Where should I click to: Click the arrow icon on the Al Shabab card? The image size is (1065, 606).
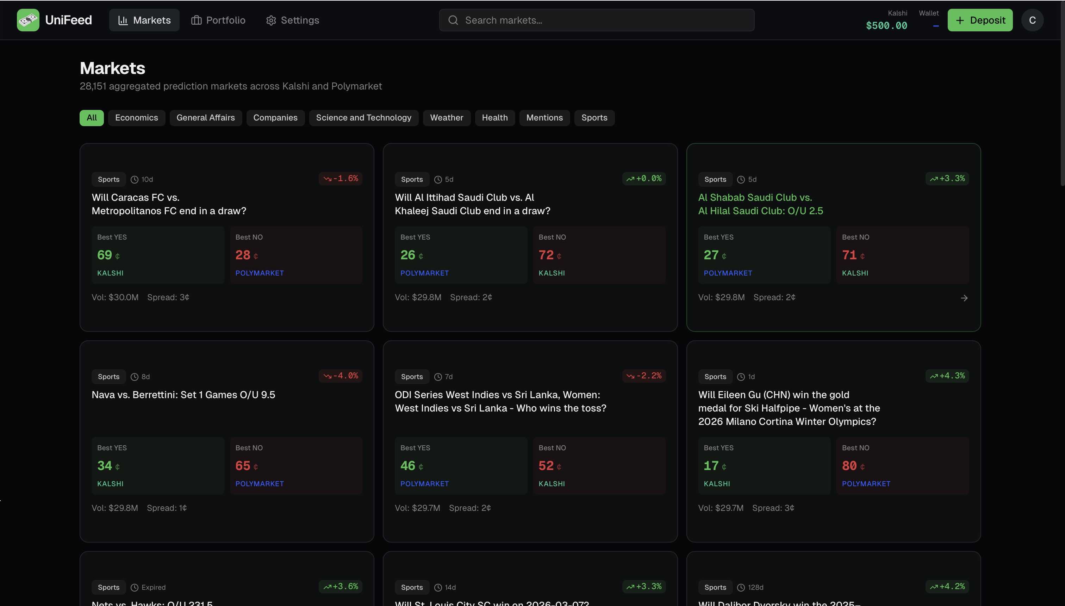964,298
